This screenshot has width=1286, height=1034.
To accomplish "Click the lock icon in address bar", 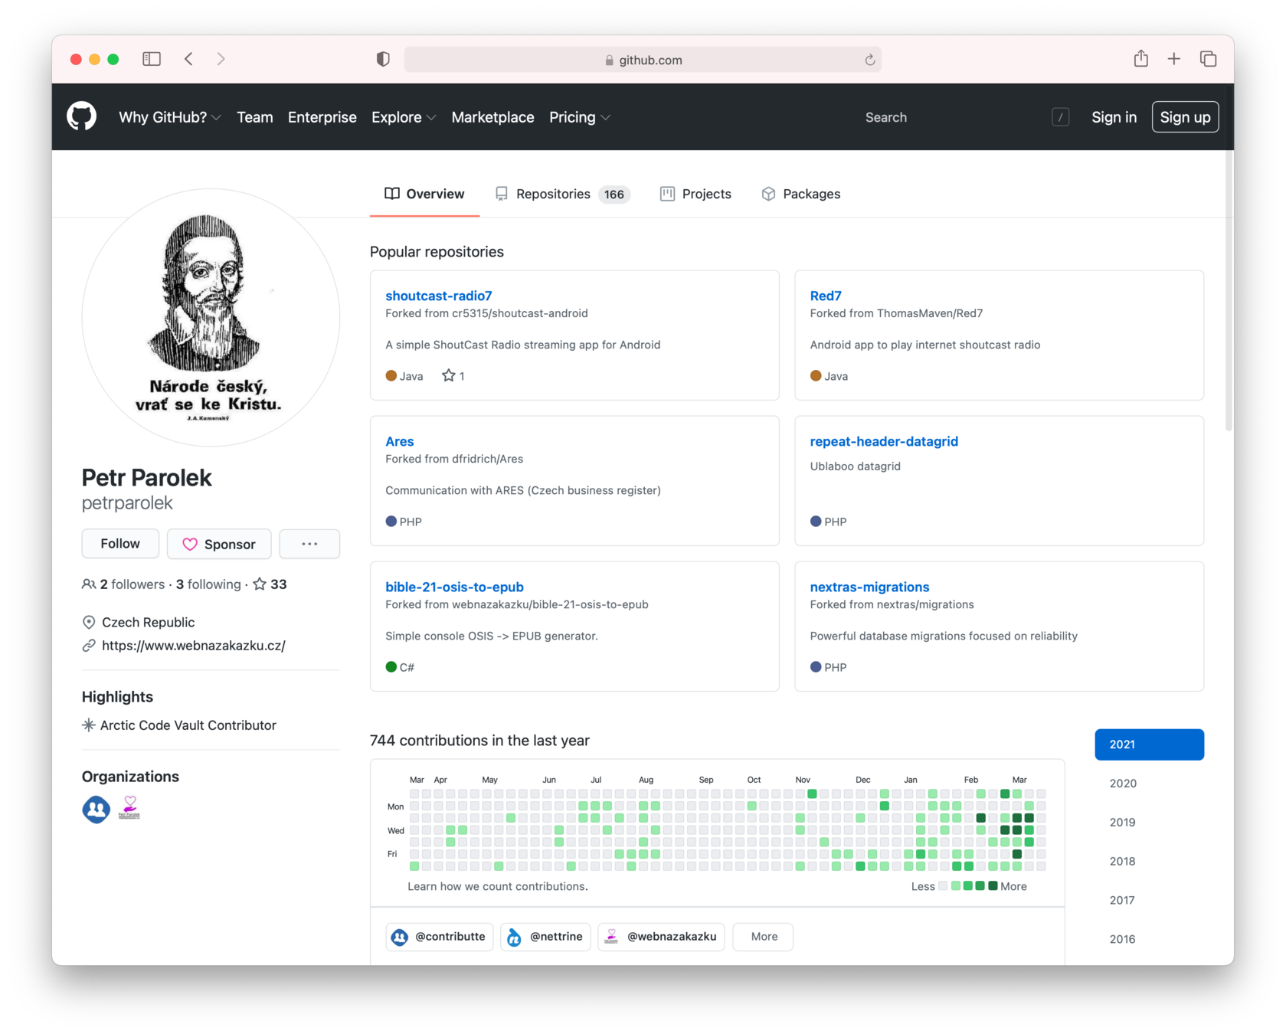I will click(x=609, y=60).
